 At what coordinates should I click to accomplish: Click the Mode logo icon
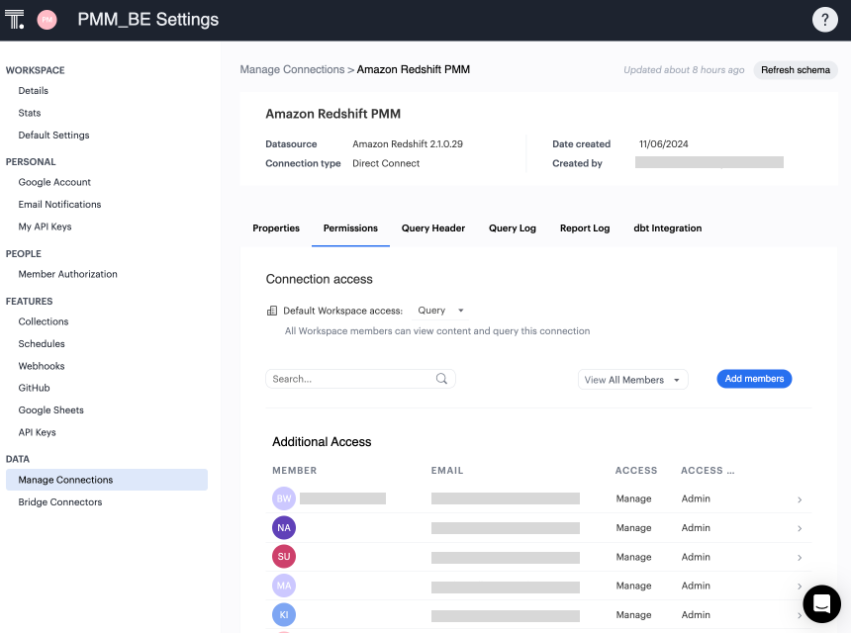click(x=15, y=20)
